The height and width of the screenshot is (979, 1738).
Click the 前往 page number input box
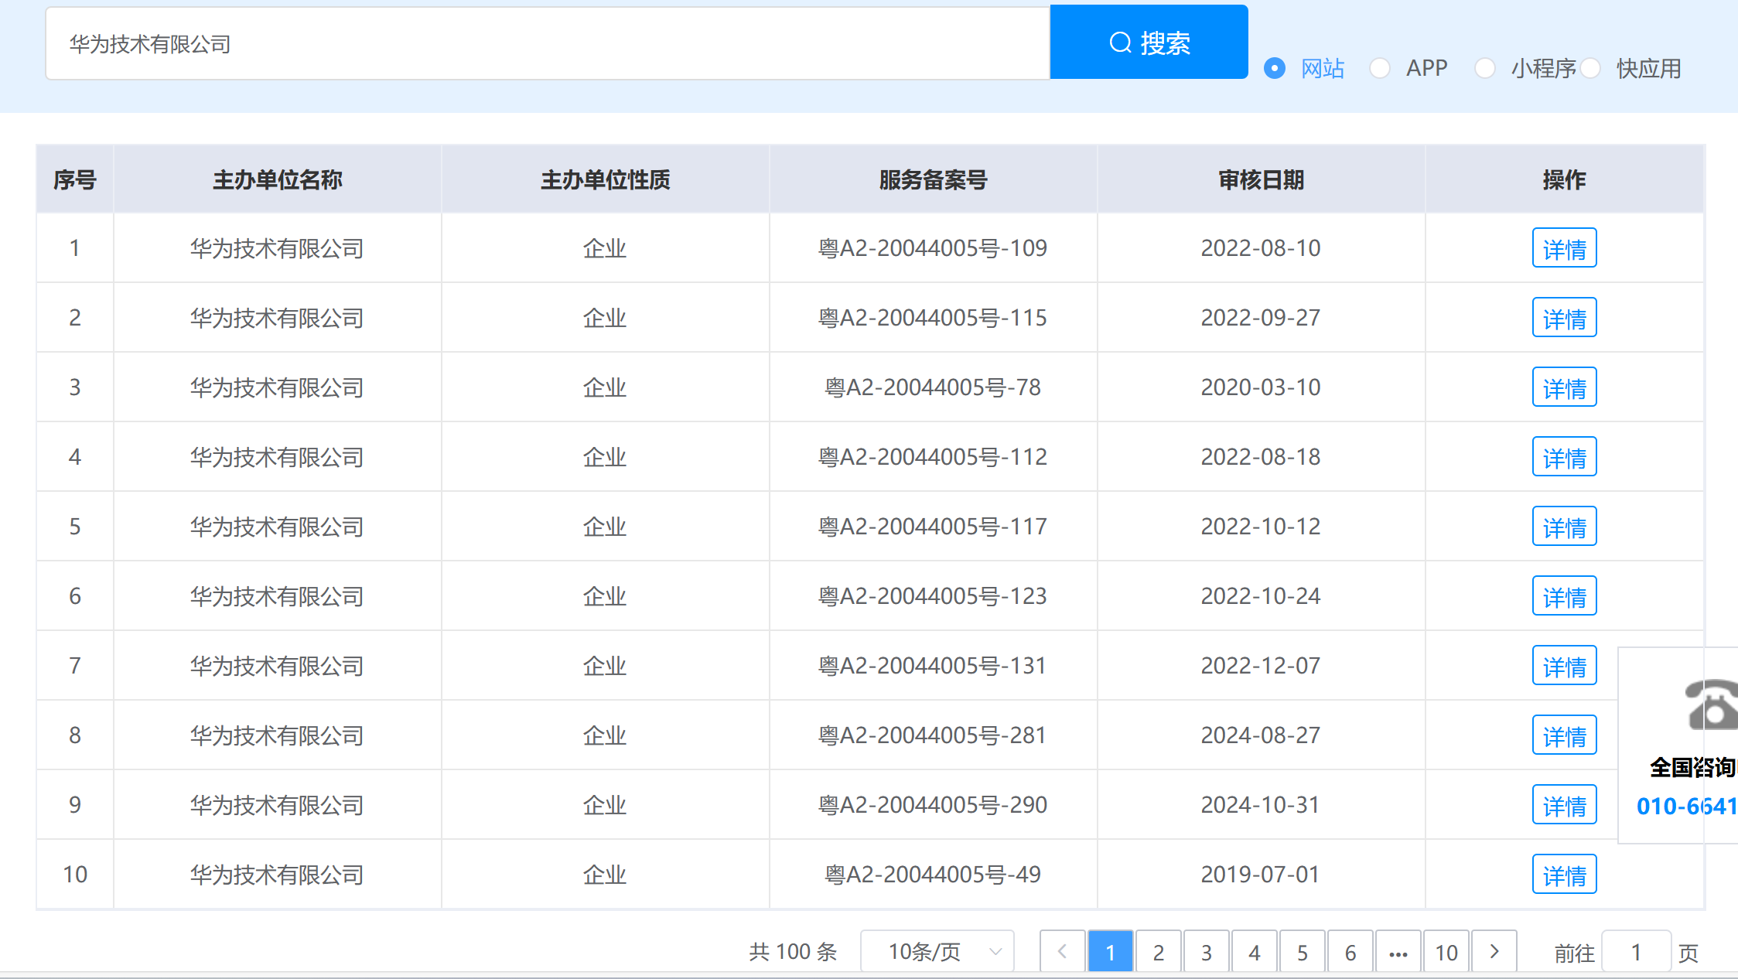click(1635, 952)
